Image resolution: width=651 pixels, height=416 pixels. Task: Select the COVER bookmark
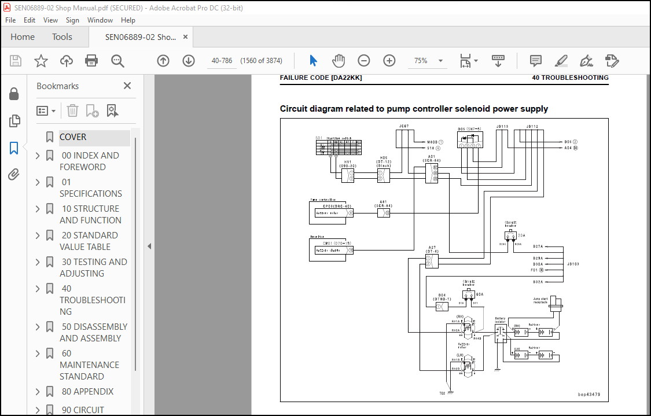click(73, 137)
